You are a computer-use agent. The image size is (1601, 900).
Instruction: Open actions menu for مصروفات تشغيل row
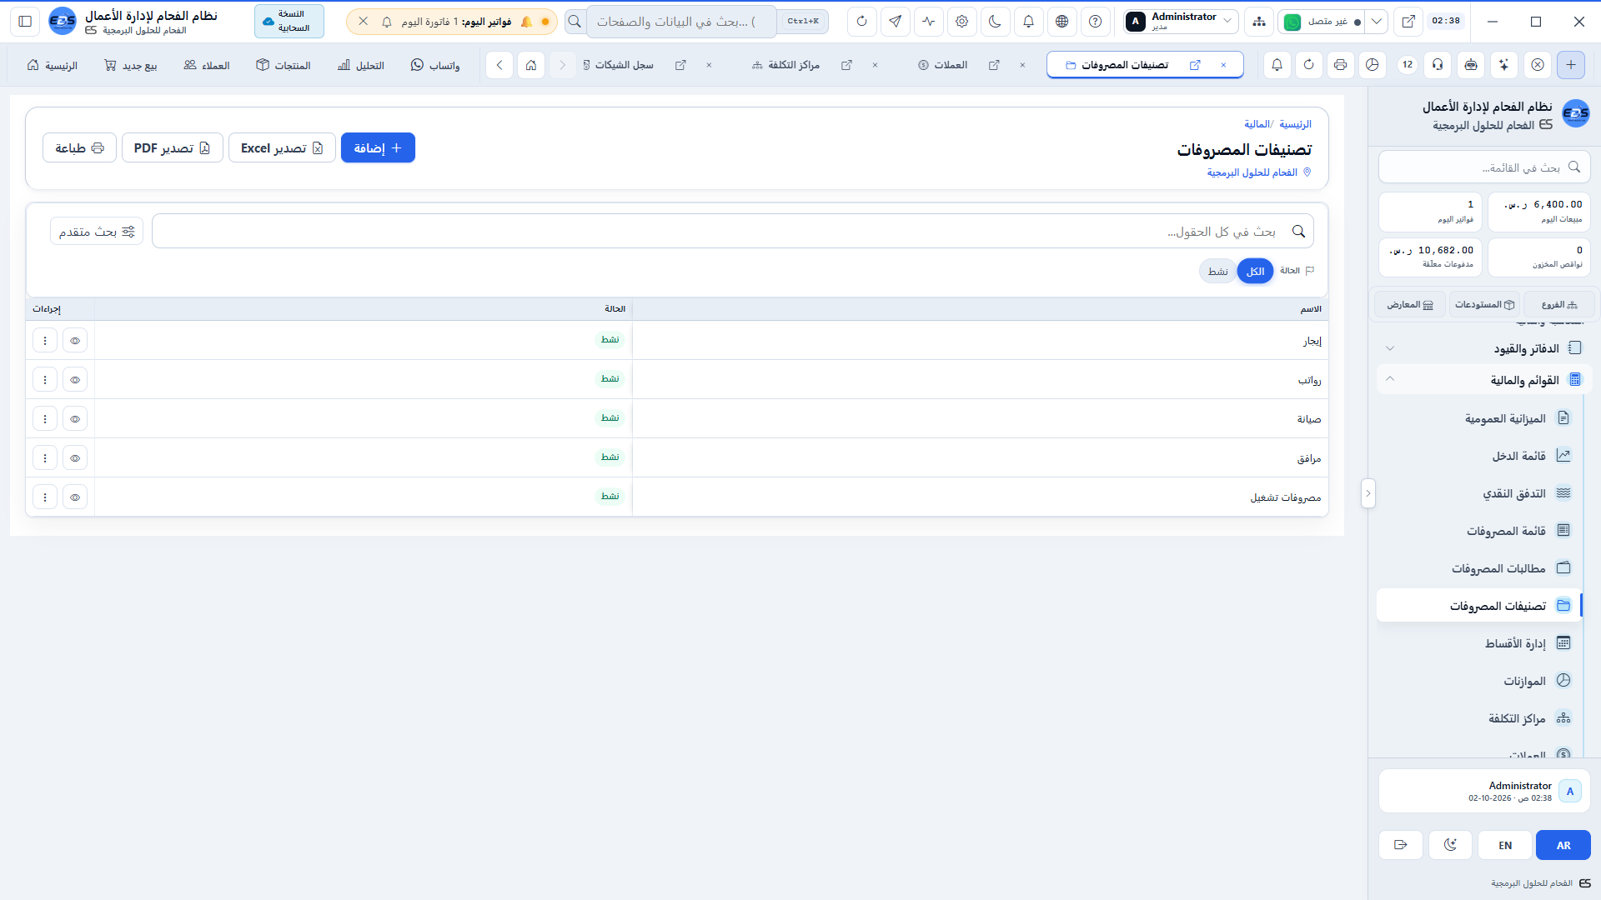click(45, 497)
